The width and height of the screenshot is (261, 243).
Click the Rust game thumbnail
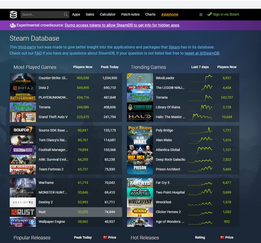[23, 212]
